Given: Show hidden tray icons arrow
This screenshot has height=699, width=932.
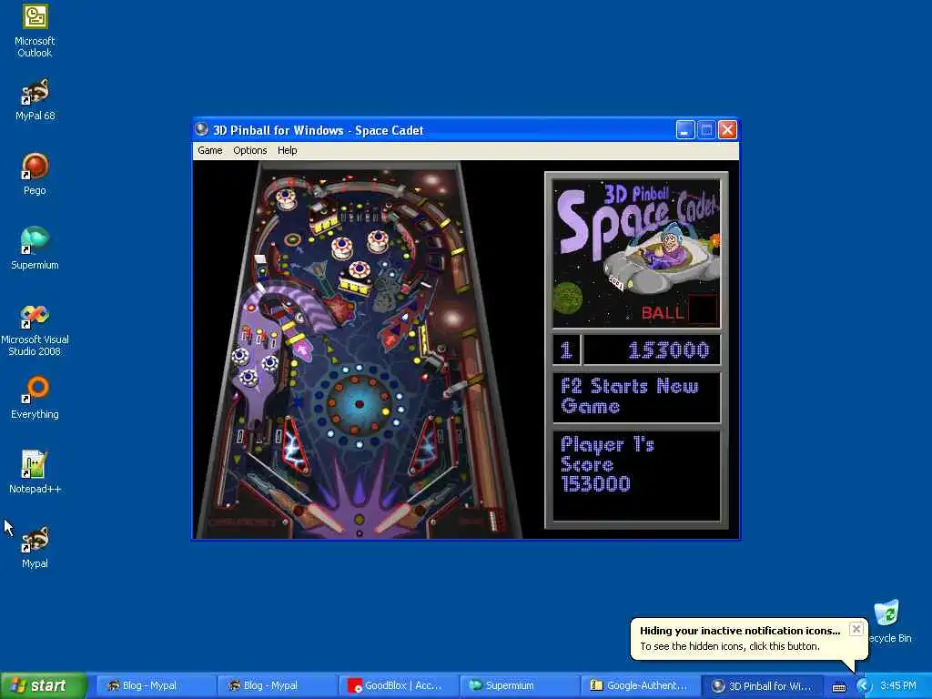Looking at the screenshot, I should click(863, 686).
